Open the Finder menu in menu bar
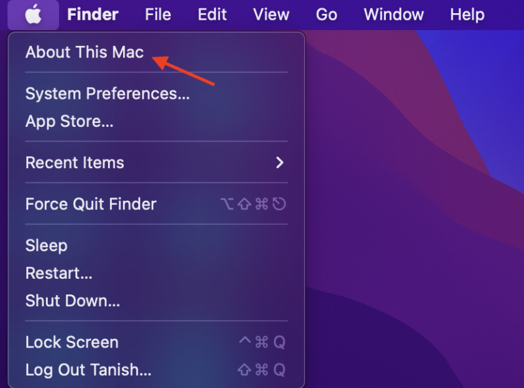Viewport: 524px width, 388px height. pos(93,14)
